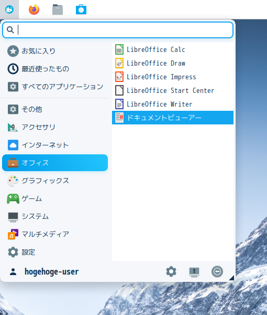Open LibreOffice Start Center
This screenshot has width=267, height=315.
[x=173, y=90]
